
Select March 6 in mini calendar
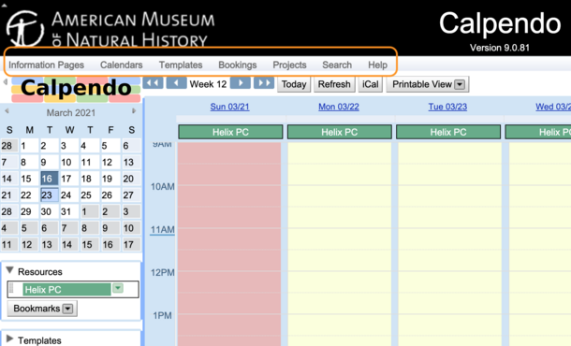pos(131,146)
